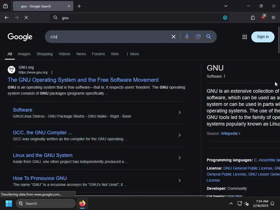Open GCC, the GNU Compiler sitelink

point(42,133)
